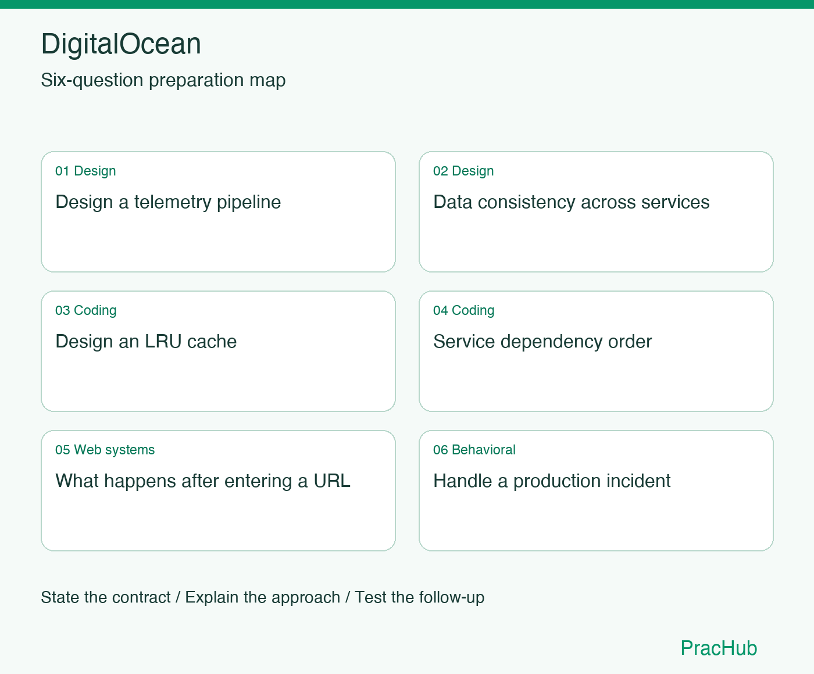Click the Six-question preparation map subtitle
Viewport: 814px width, 674px height.
click(163, 80)
